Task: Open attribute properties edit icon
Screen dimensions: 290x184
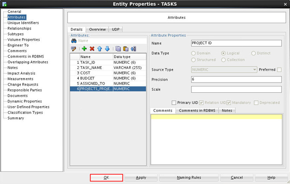Action: [73, 49]
